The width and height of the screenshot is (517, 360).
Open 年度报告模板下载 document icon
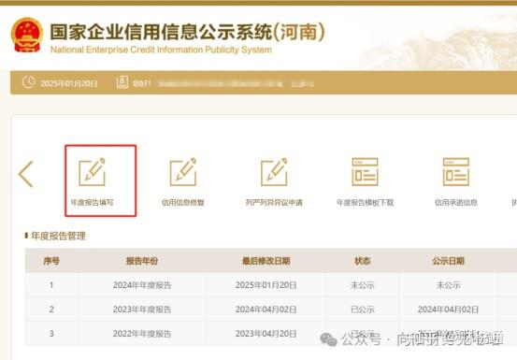(365, 172)
